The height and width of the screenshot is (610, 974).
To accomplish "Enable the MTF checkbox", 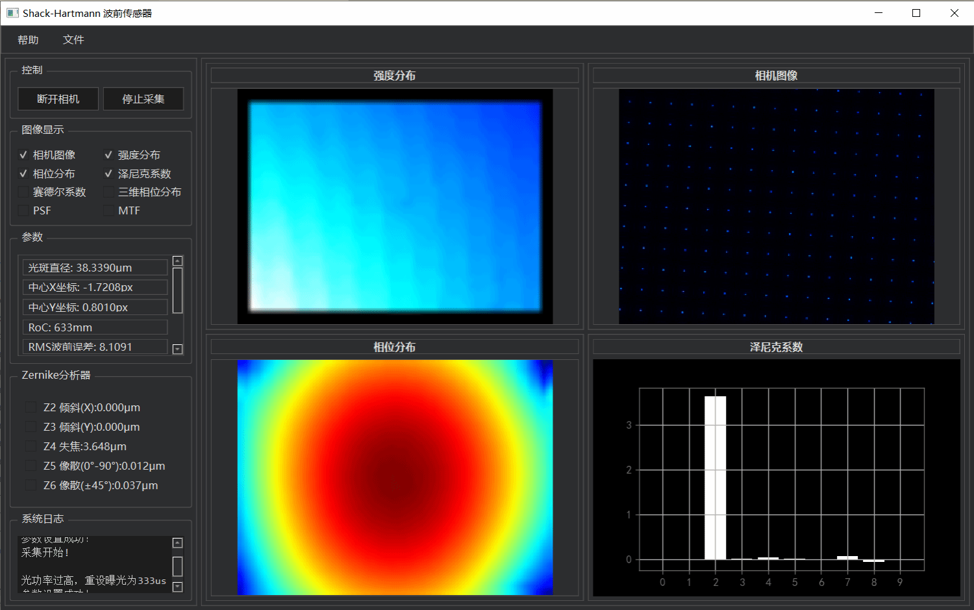I will [108, 210].
